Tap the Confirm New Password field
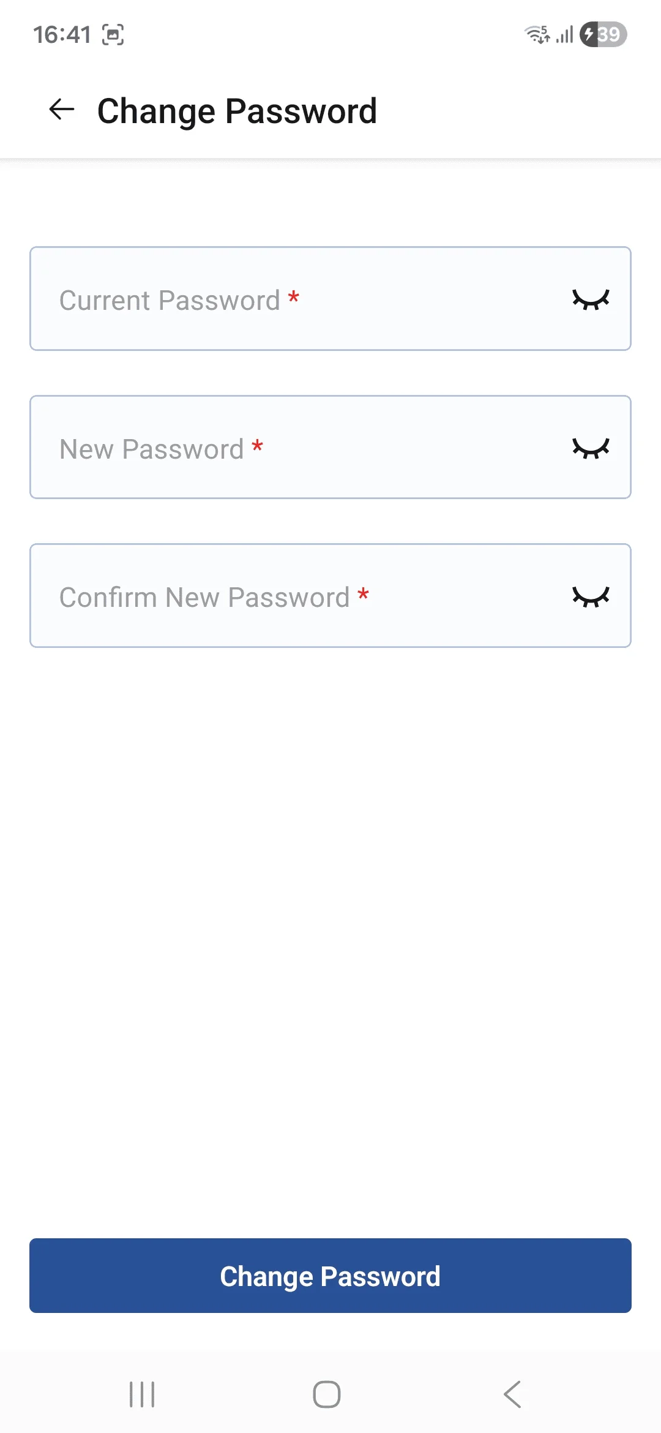The height and width of the screenshot is (1433, 661). pyautogui.click(x=294, y=596)
